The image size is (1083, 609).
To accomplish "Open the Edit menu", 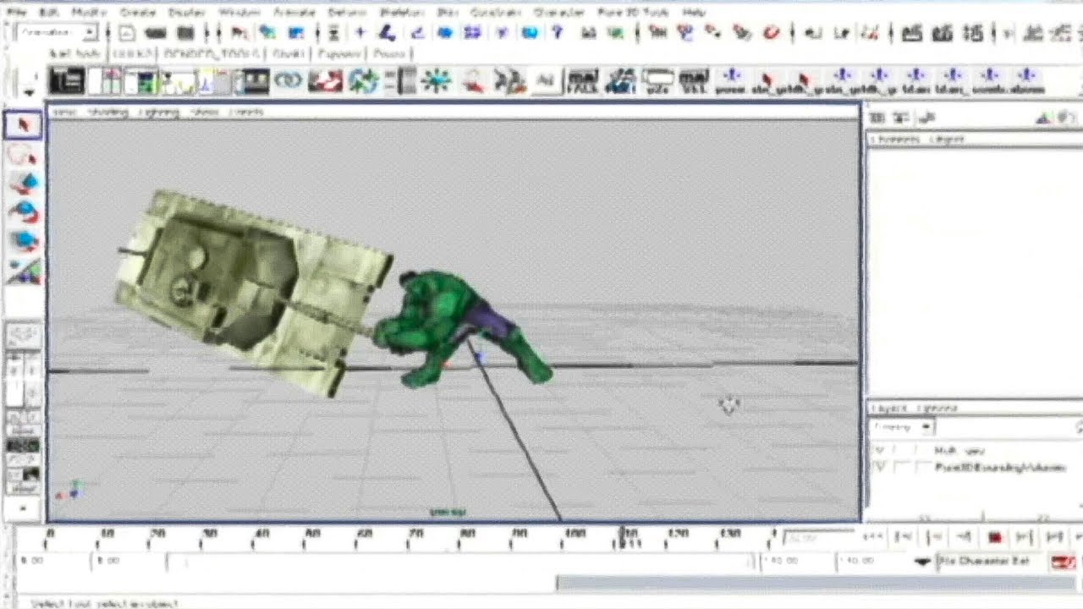I will pos(49,13).
